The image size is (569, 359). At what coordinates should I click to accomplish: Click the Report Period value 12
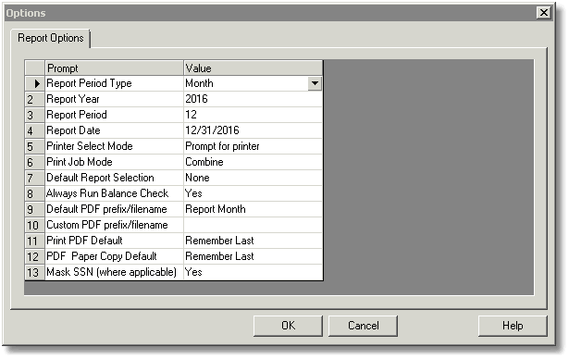[x=253, y=115]
